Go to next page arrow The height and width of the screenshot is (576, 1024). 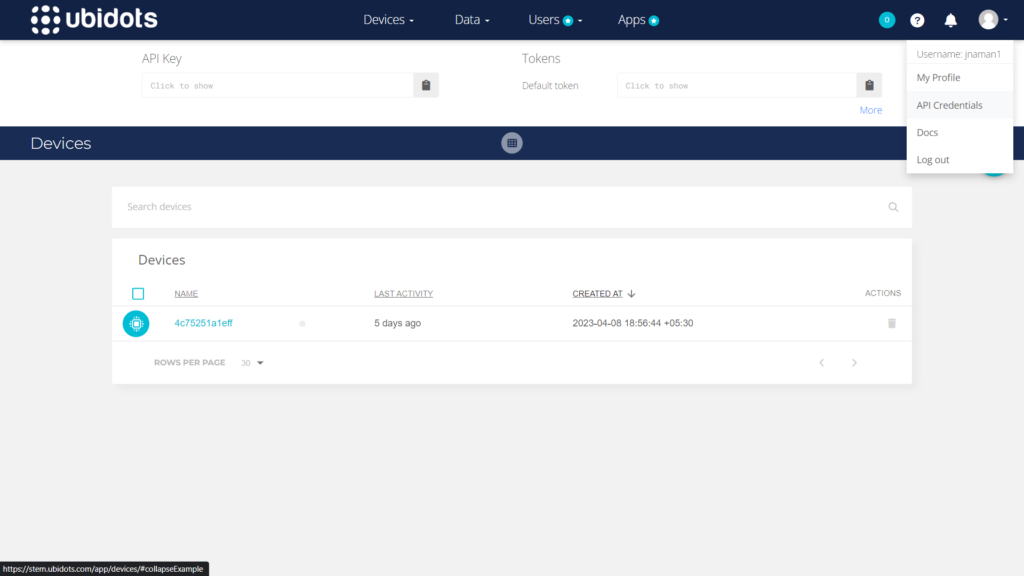[854, 363]
